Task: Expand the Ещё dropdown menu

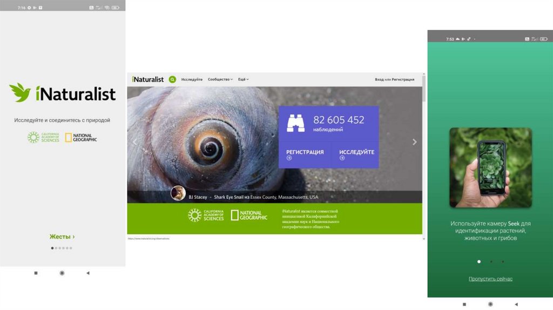Action: point(243,79)
